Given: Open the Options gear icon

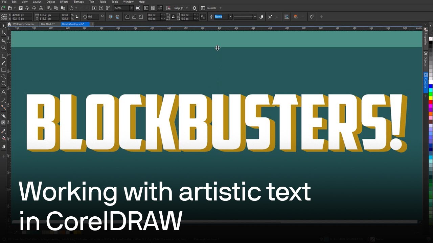Looking at the screenshot, I should (x=195, y=8).
